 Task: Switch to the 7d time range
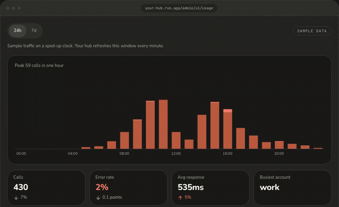pos(34,31)
